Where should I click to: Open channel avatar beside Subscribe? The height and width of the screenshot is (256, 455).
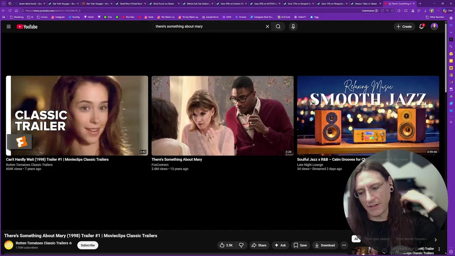(x=9, y=245)
